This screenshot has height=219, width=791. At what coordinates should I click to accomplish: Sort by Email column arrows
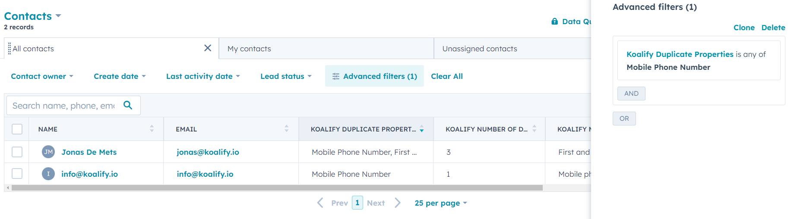286,128
